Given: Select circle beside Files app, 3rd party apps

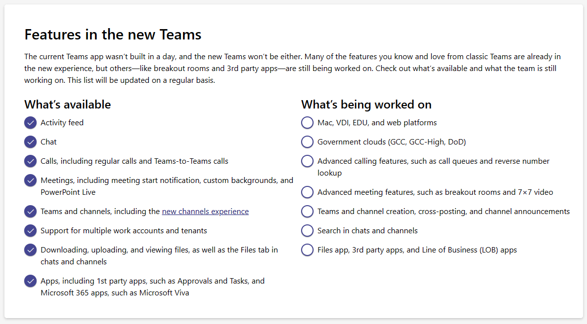Looking at the screenshot, I should tap(307, 250).
